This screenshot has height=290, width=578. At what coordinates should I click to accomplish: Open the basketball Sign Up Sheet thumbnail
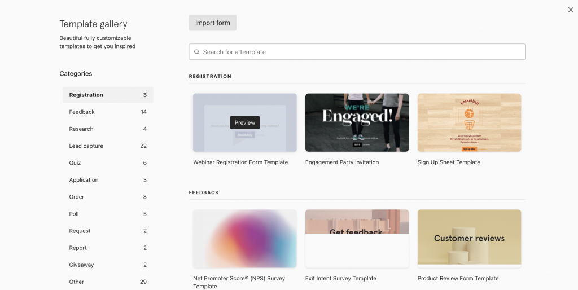coord(469,122)
